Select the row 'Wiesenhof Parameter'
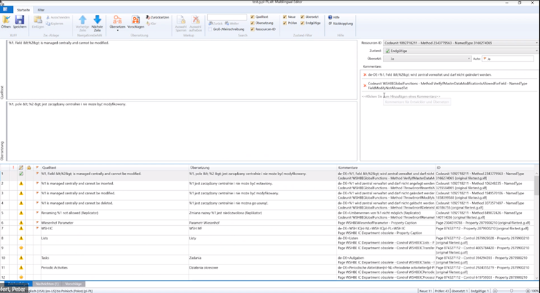Viewport: 540px width, 293px height. coord(268,223)
